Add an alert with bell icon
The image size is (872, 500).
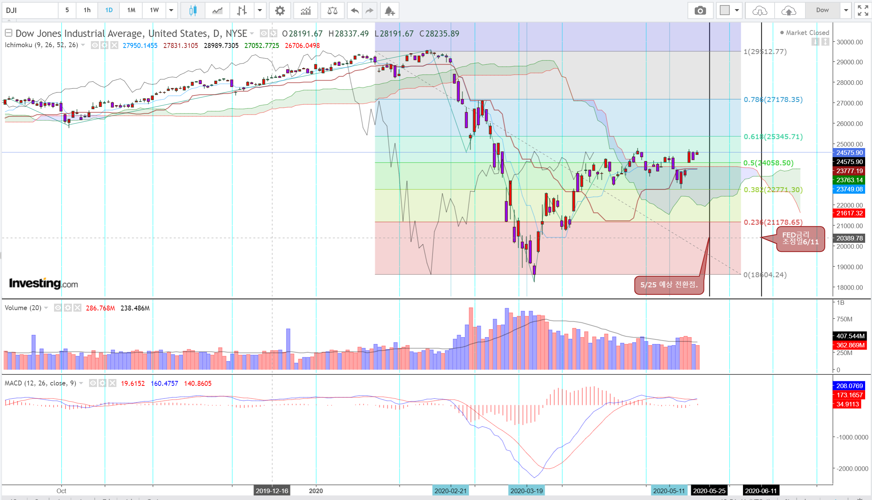coord(389,10)
